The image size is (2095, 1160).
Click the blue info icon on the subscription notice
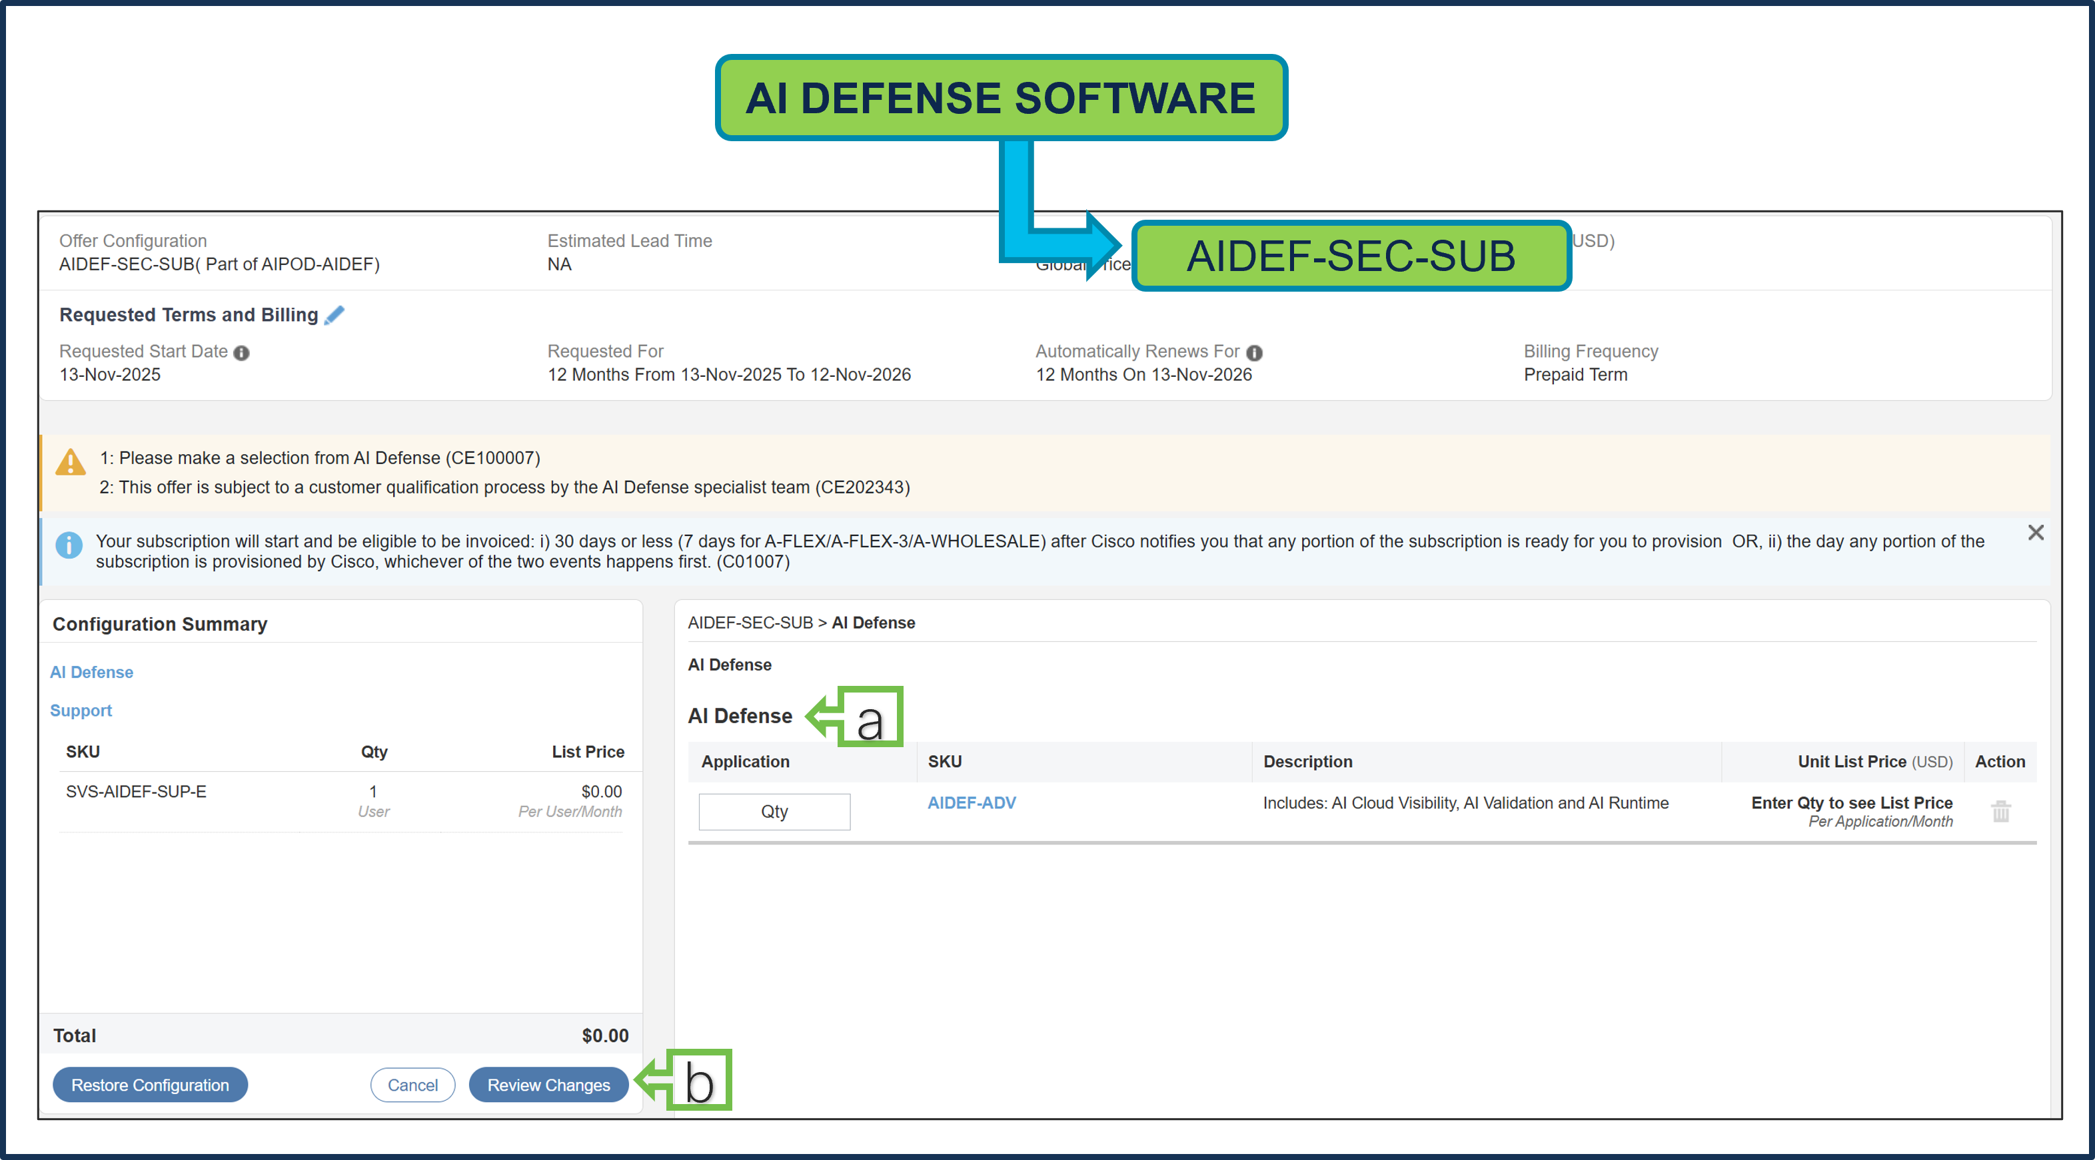pyautogui.click(x=69, y=545)
